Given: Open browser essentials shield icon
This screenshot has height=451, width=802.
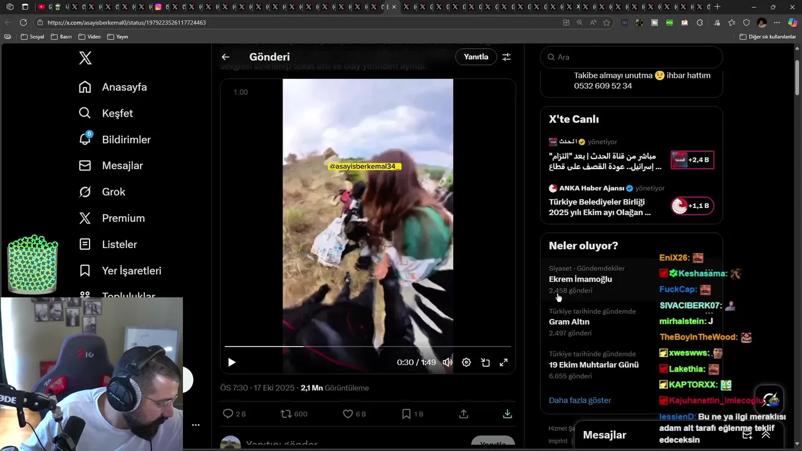Looking at the screenshot, I should pyautogui.click(x=746, y=23).
